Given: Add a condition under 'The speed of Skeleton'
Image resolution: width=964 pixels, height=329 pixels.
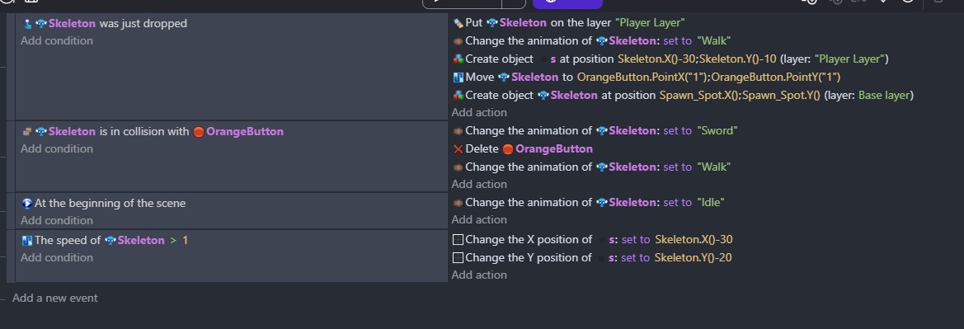Looking at the screenshot, I should pyautogui.click(x=57, y=257).
